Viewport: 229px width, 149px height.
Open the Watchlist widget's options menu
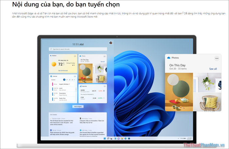[x=104, y=86]
